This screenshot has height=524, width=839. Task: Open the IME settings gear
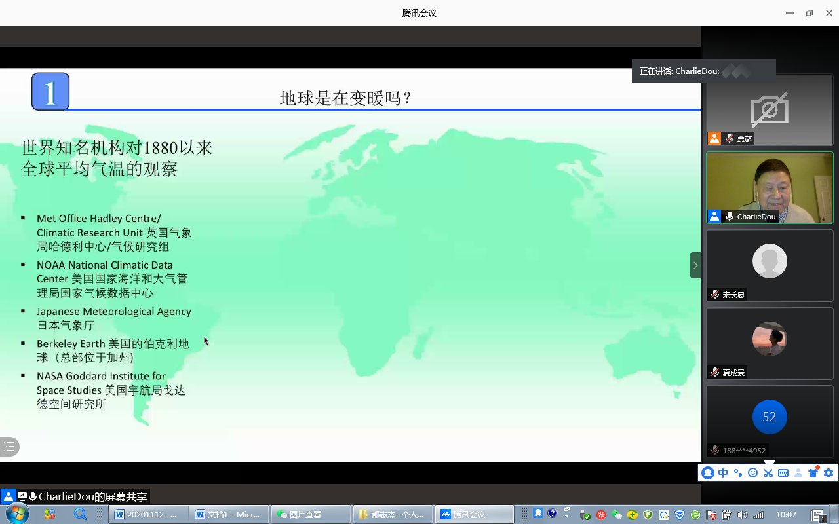coord(829,473)
